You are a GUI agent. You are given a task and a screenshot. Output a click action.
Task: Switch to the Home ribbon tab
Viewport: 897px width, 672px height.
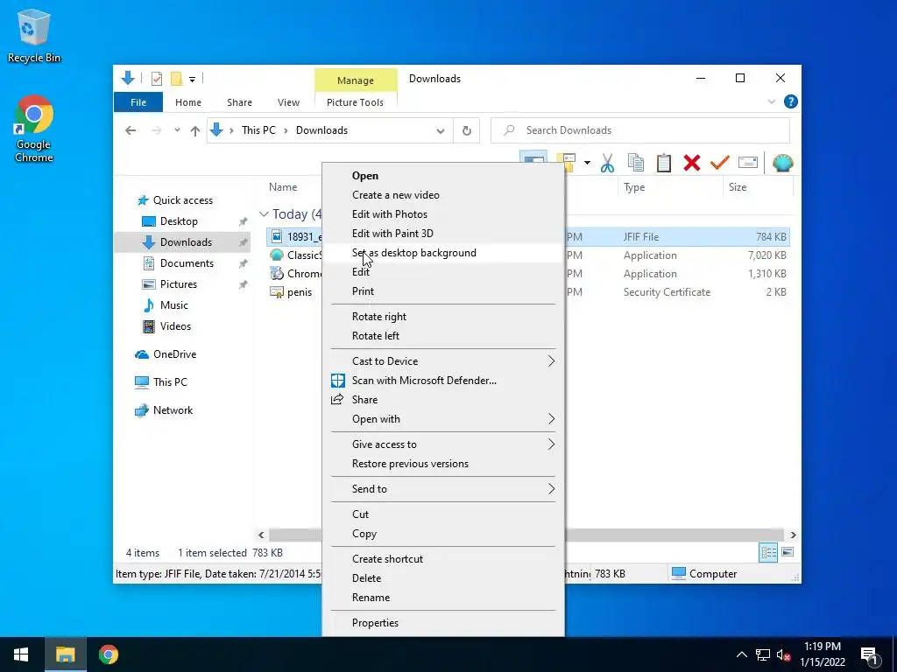tap(188, 102)
